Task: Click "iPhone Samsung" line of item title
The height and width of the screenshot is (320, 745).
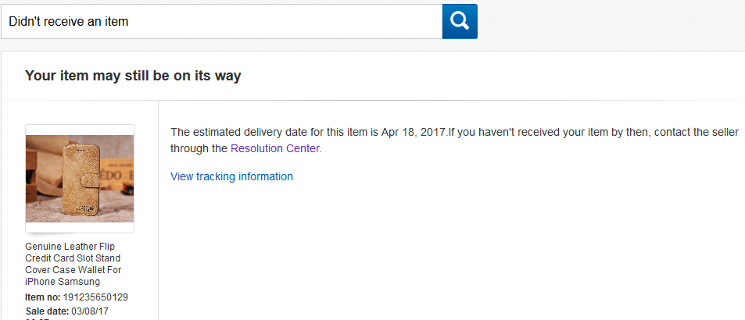Action: [x=63, y=281]
